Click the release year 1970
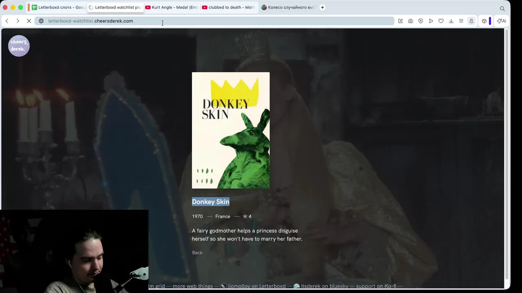This screenshot has width=522, height=293. (197, 216)
